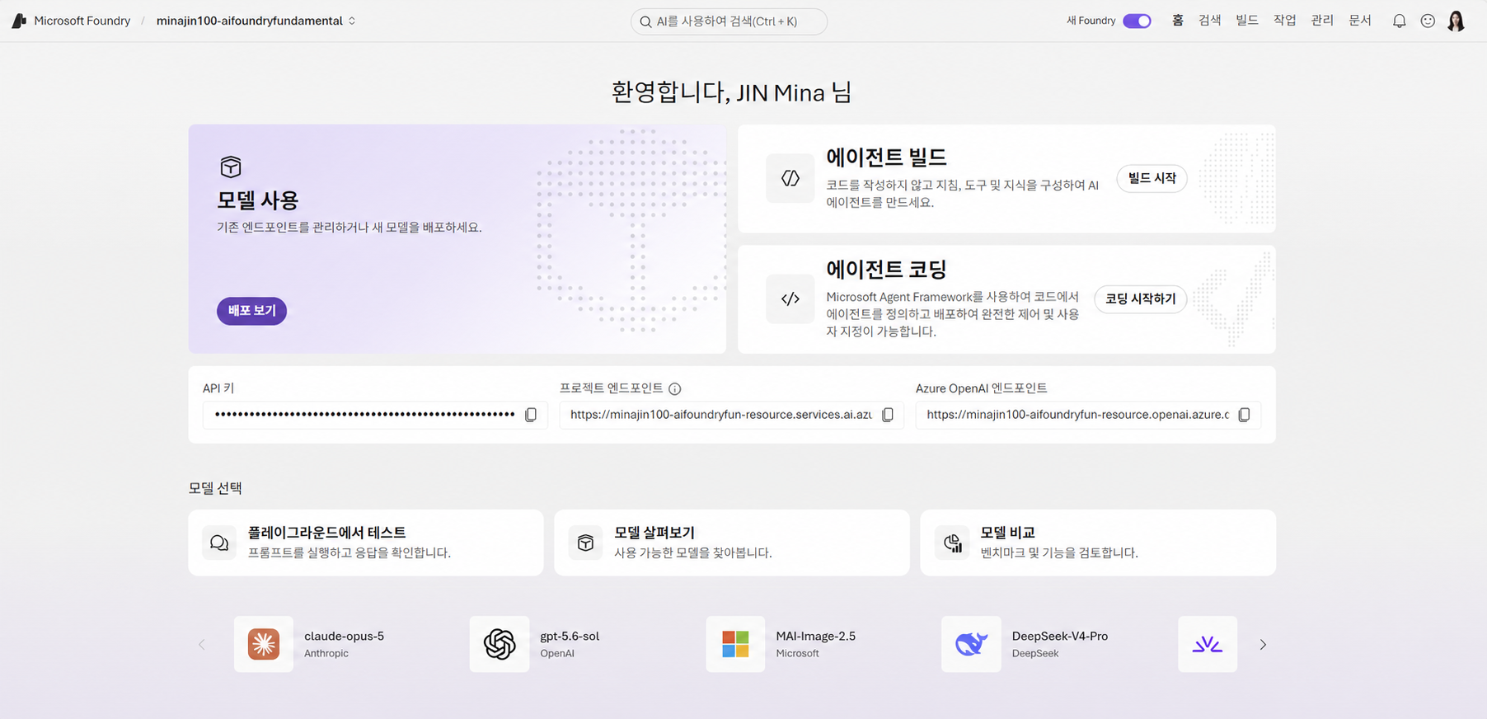Copy the project endpoint URL
1487x719 pixels.
click(888, 415)
